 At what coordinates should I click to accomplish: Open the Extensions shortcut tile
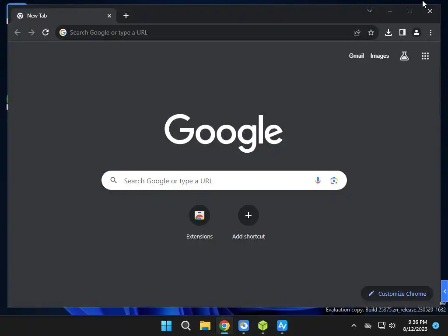[199, 223]
